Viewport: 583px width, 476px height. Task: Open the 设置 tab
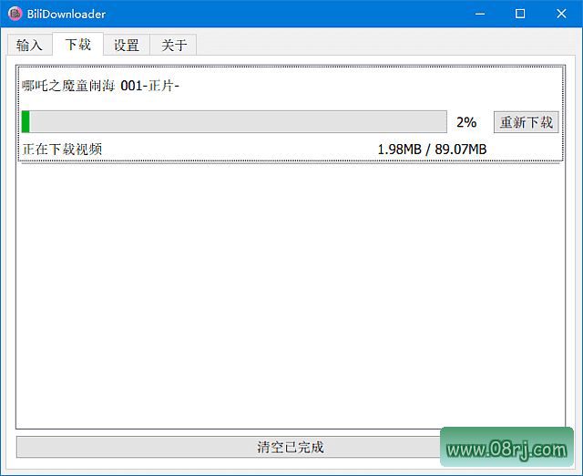[127, 45]
